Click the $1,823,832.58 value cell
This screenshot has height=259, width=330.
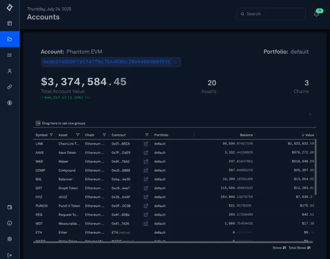pos(301,144)
